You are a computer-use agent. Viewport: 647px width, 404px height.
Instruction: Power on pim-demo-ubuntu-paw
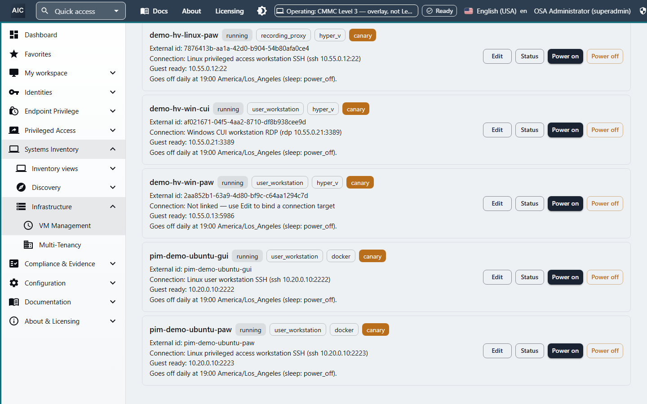[x=565, y=351]
